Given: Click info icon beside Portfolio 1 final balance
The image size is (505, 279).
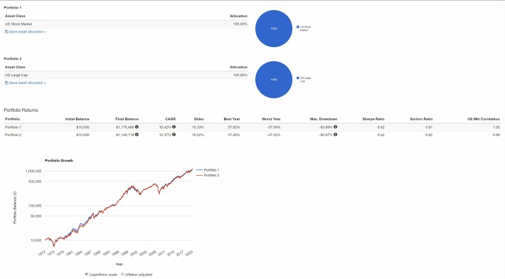Looking at the screenshot, I should click(x=137, y=127).
